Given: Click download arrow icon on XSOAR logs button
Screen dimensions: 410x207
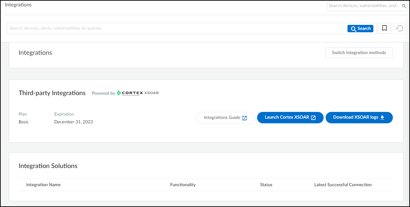Looking at the screenshot, I should coord(382,118).
